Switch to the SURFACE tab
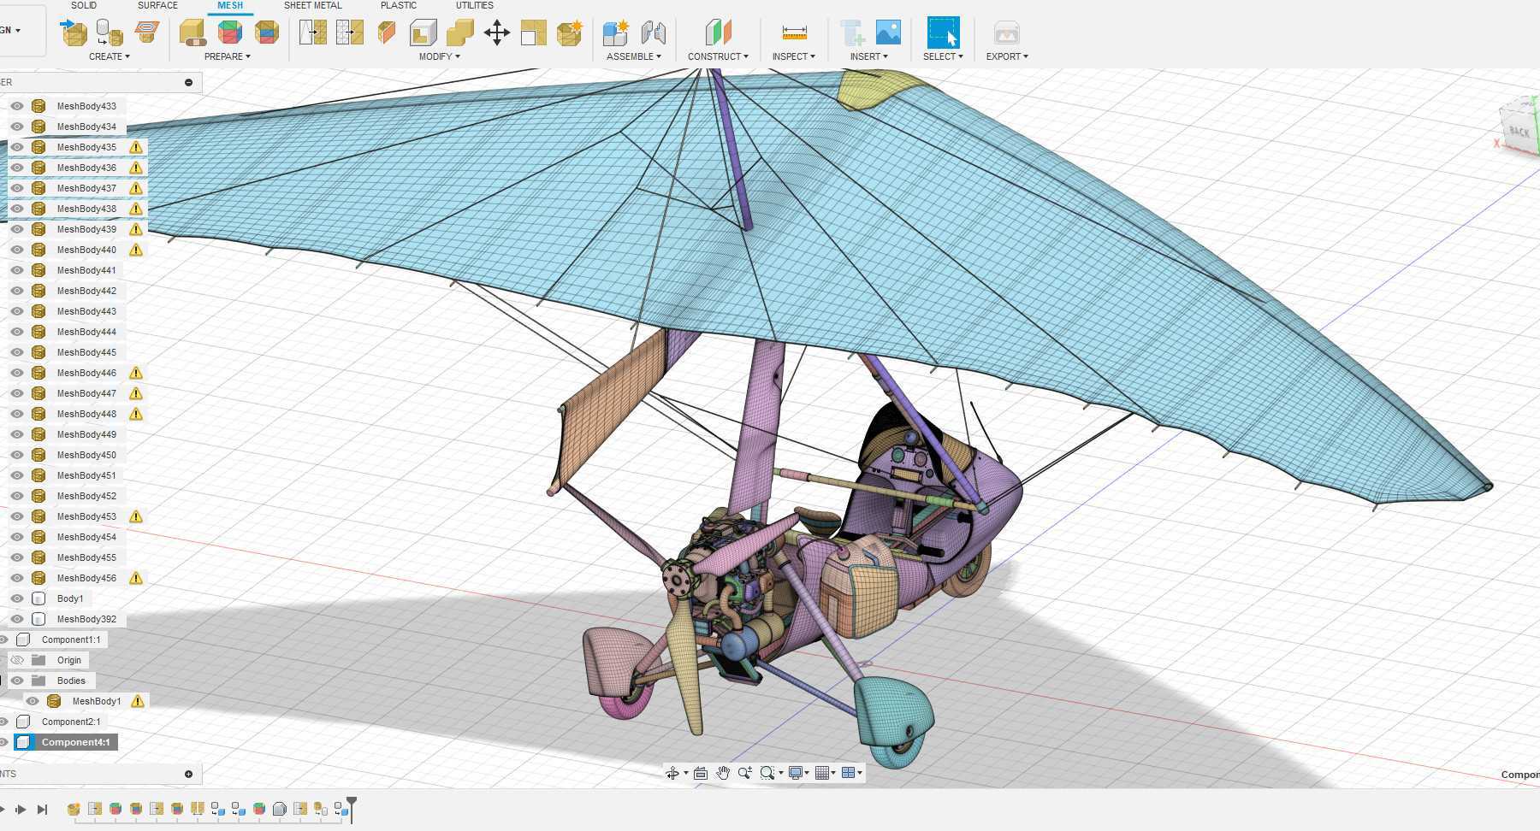This screenshot has height=831, width=1540. coord(158,5)
